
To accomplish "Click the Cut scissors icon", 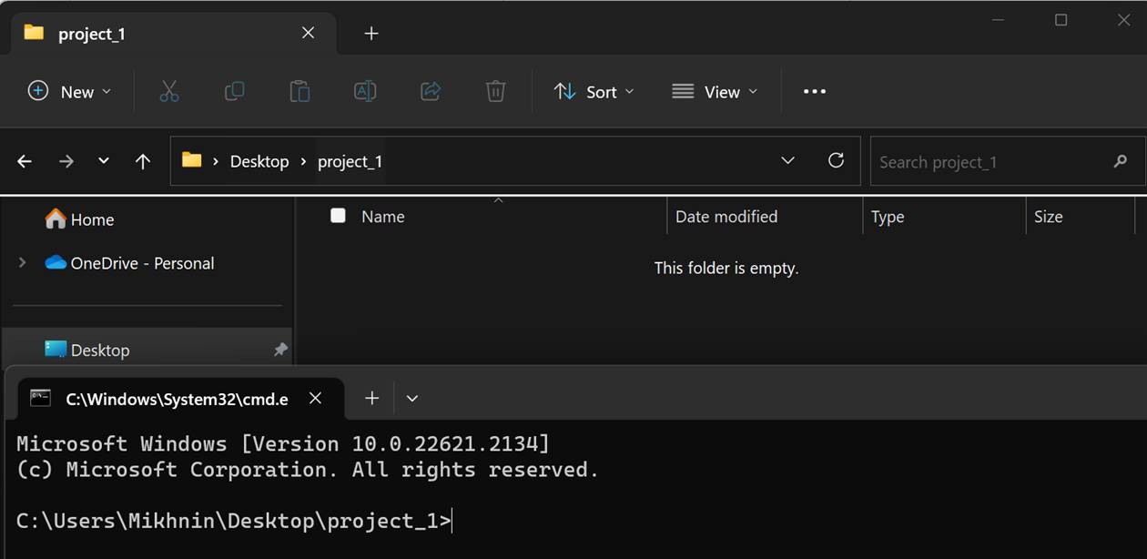I will click(169, 91).
